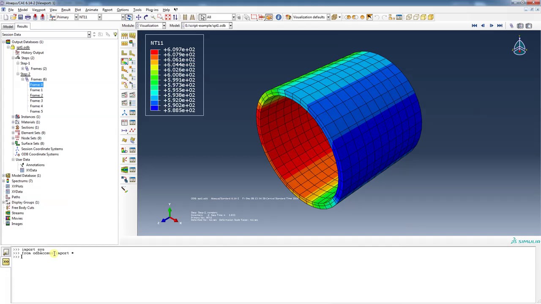
Task: Open the Module Visualization dropdown
Action: 164,26
